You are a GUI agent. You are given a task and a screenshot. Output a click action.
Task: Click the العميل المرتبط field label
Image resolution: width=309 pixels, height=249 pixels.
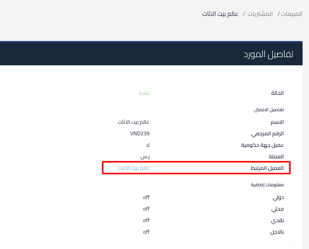[267, 168]
